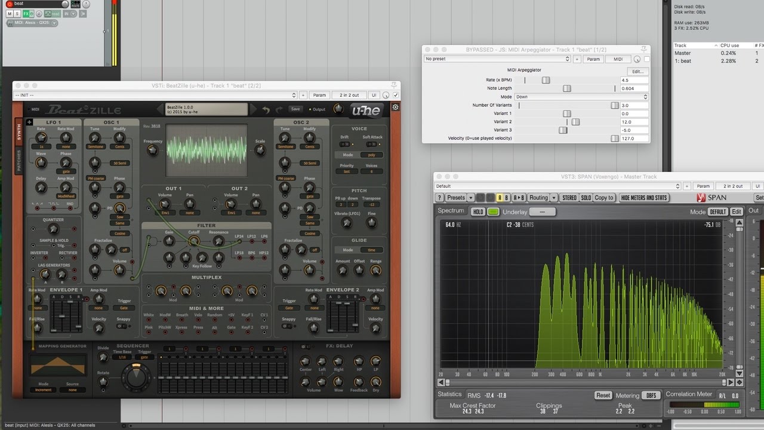Enable the bypassed MIDI Arpeggiator checkbox
Image resolution: width=764 pixels, height=430 pixels.
coord(646,59)
